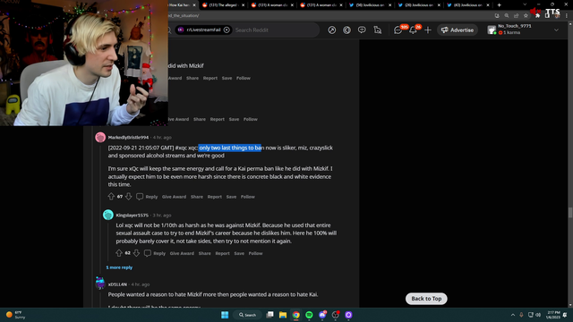Open MarkedlyBristle994's user profile
Image resolution: width=573 pixels, height=322 pixels.
(128, 138)
